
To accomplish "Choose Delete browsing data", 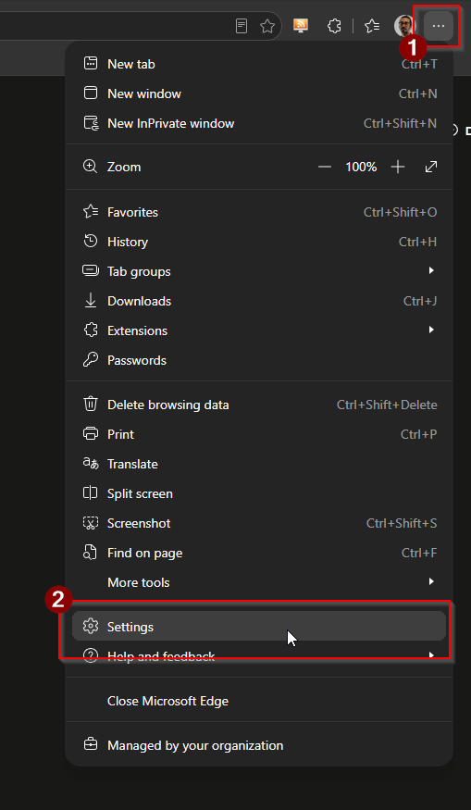I will 259,405.
